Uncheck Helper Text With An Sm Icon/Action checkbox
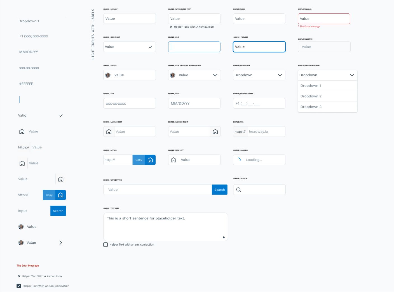394x292 pixels. point(18,286)
